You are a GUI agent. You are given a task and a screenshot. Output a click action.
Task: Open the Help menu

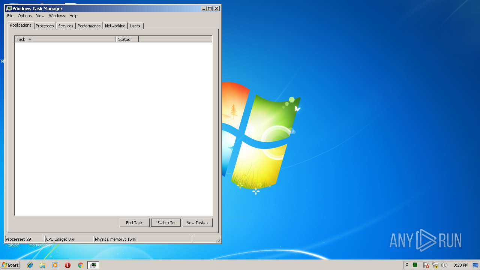(x=73, y=16)
